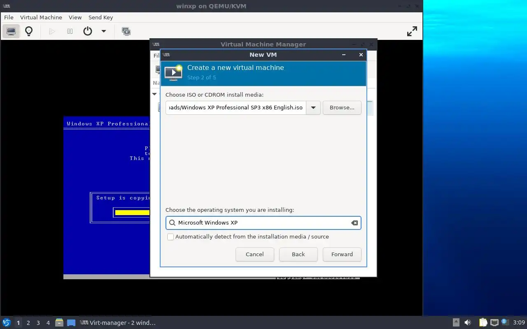This screenshot has width=527, height=329.
Task: Click Virt-manager taskbar window group
Action: pos(118,323)
